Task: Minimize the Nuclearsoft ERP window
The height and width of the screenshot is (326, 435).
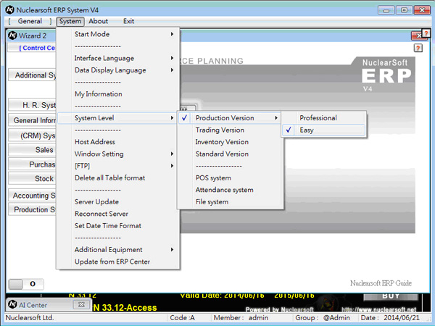Action: (386, 10)
